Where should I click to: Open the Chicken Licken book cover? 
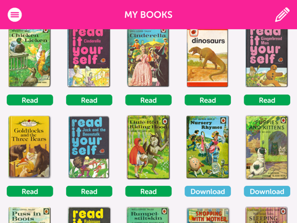point(30,58)
